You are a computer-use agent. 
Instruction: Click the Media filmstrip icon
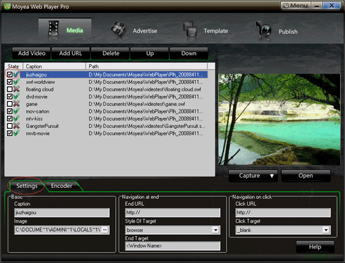(53, 29)
